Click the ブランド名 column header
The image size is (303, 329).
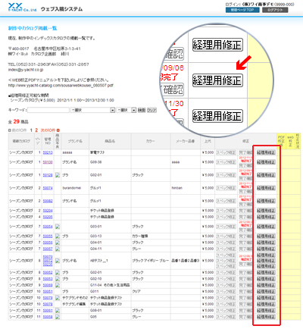click(x=75, y=141)
